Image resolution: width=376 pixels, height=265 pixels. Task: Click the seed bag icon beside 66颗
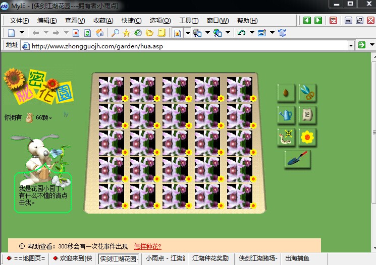29,117
